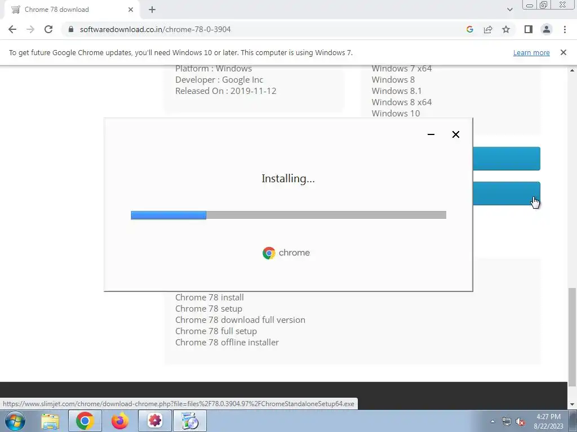Open the Chrome three-dot menu
577x432 pixels.
(565, 29)
